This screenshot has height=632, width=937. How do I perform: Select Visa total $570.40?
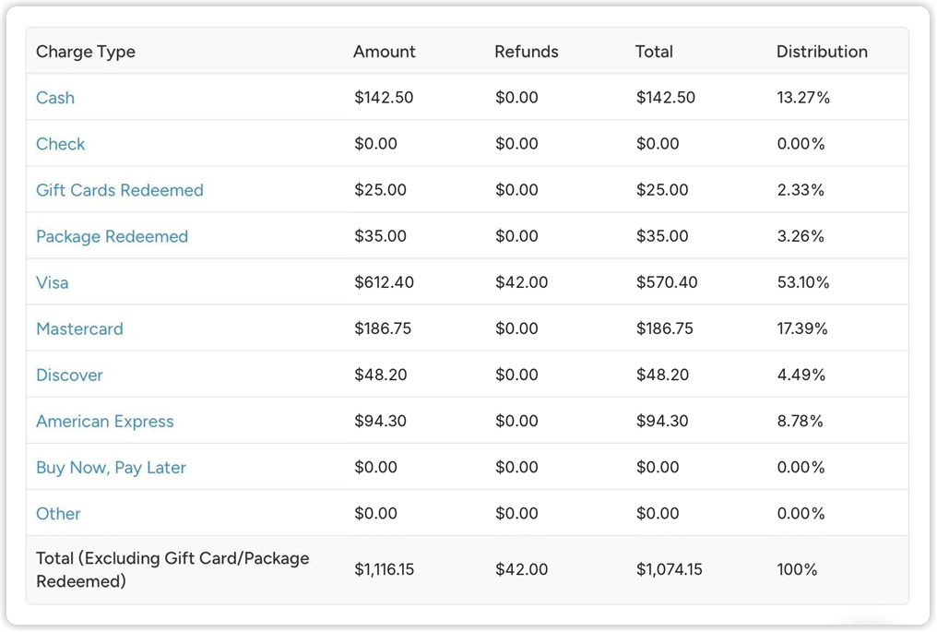pos(666,282)
